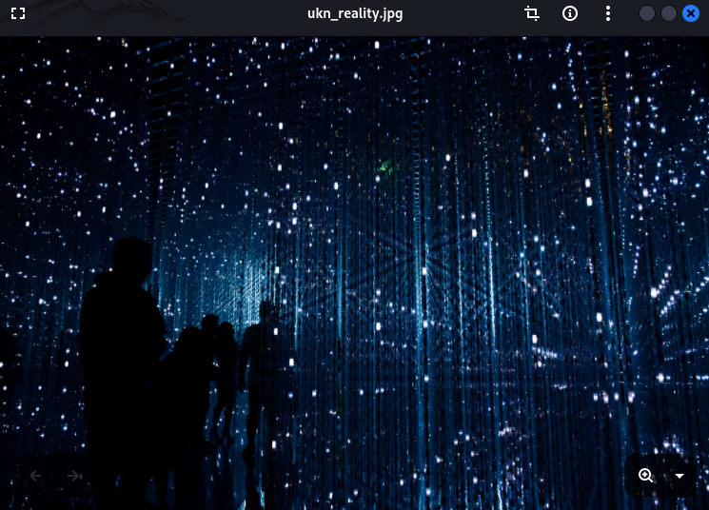Screen dimensions: 709x510
Task: Expand the zoom level dropdown arrow
Action: point(679,476)
